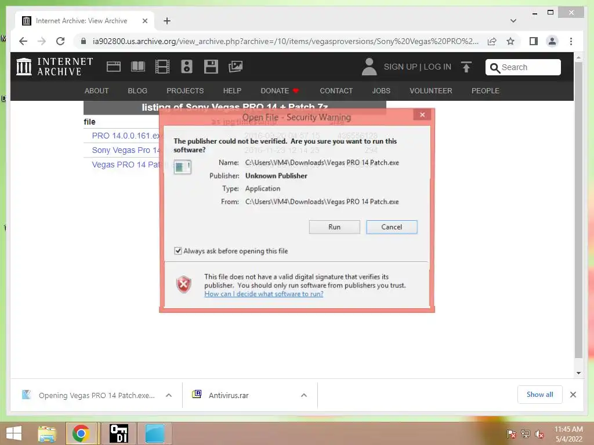
Task: Click the upload arrow icon
Action: pyautogui.click(x=466, y=67)
